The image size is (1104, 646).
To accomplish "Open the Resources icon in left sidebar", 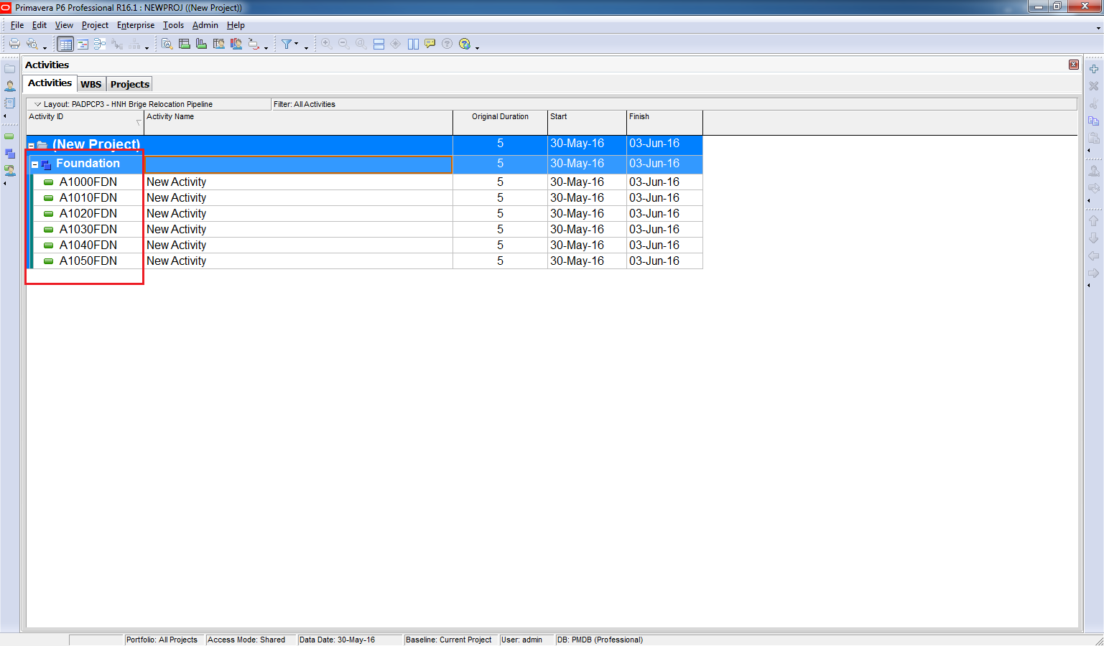I will 10,85.
